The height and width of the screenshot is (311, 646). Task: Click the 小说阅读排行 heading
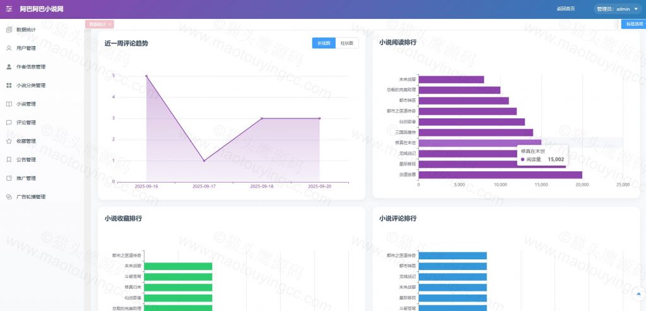coord(397,42)
